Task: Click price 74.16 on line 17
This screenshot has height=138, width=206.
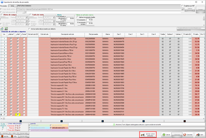Action: (x=196, y=85)
